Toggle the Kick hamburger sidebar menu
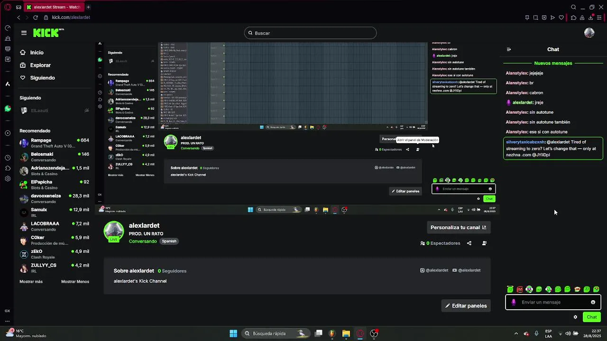Image resolution: width=607 pixels, height=341 pixels. click(24, 33)
